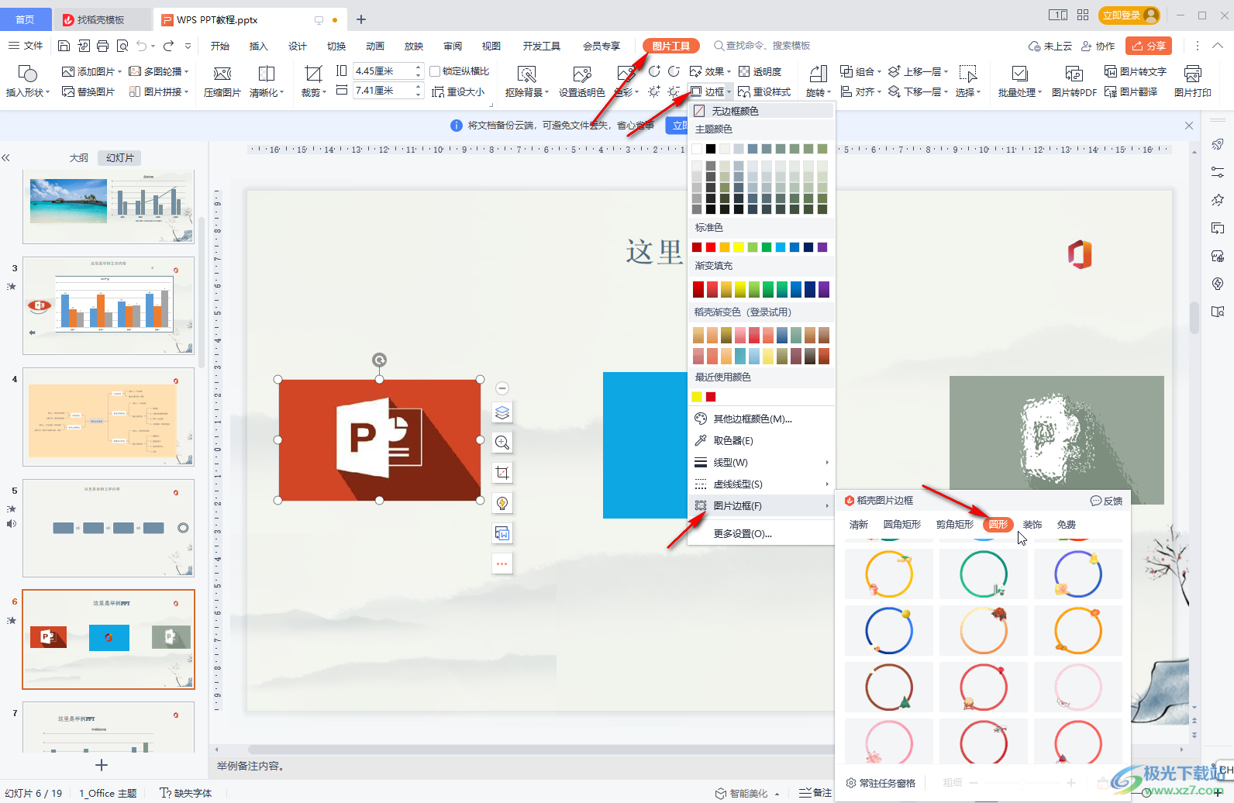Image resolution: width=1234 pixels, height=803 pixels.
Task: Switch to the Insert ribbon tab
Action: (259, 46)
